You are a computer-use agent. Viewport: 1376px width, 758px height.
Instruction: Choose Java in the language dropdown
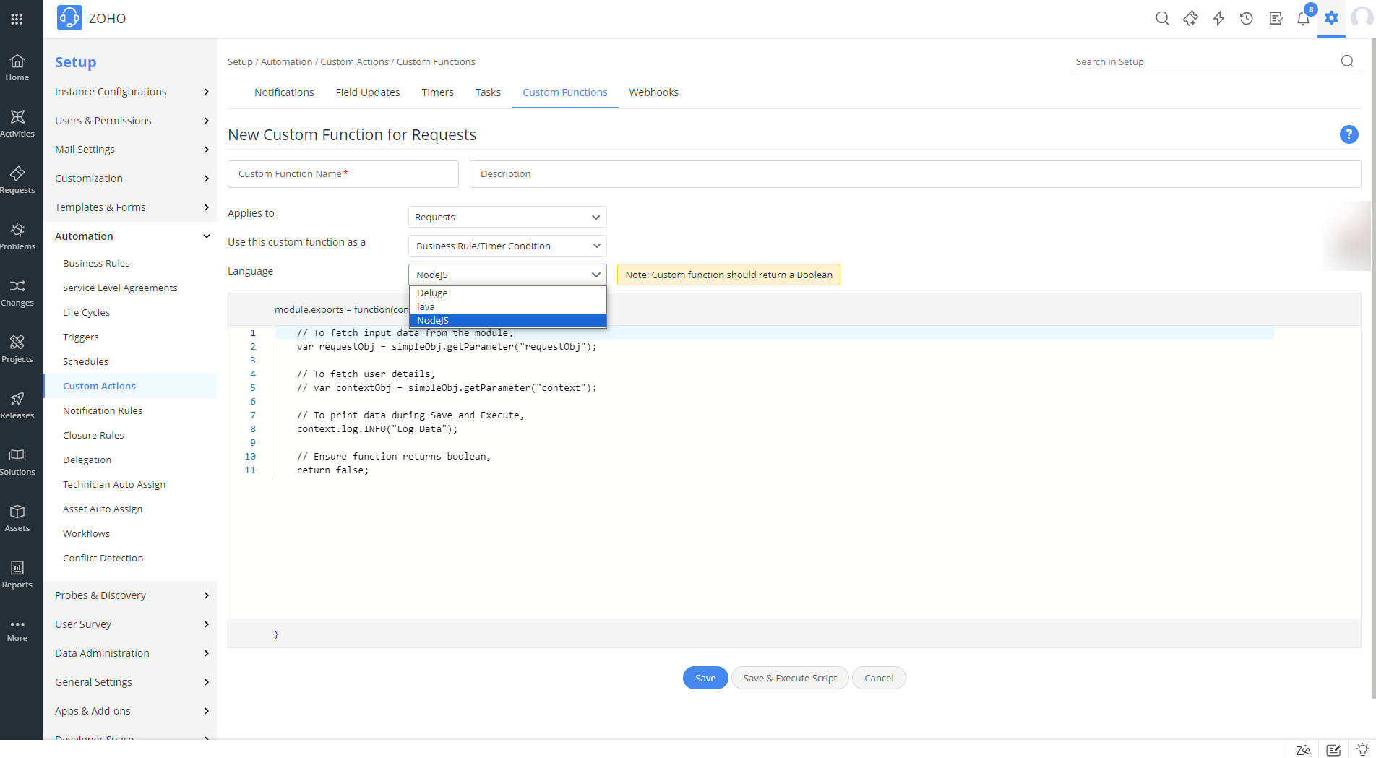(x=426, y=307)
